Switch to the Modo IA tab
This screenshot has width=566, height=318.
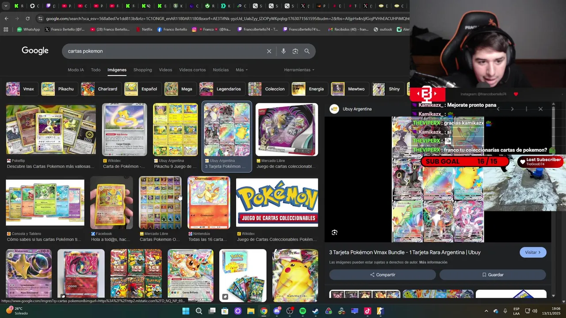76,70
